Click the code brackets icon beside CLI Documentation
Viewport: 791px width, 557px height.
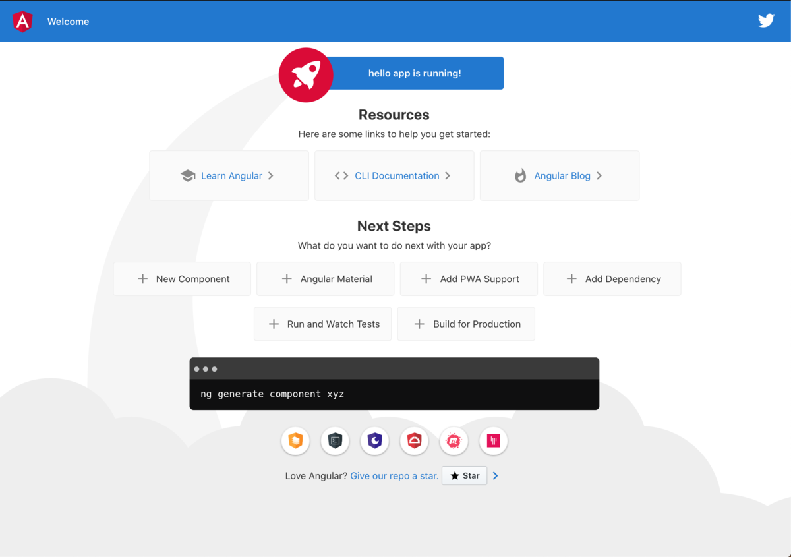341,176
